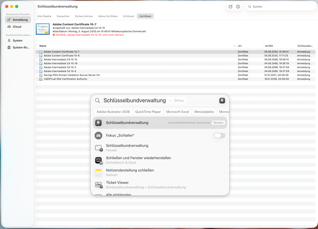This screenshot has width=318, height=229.
Task: Choose Adobe Illustrator 2026 suggestion chip
Action: coord(113,112)
